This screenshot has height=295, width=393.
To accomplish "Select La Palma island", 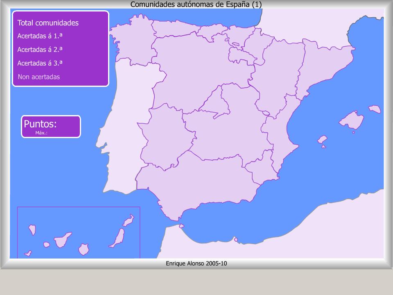I will 32,230.
